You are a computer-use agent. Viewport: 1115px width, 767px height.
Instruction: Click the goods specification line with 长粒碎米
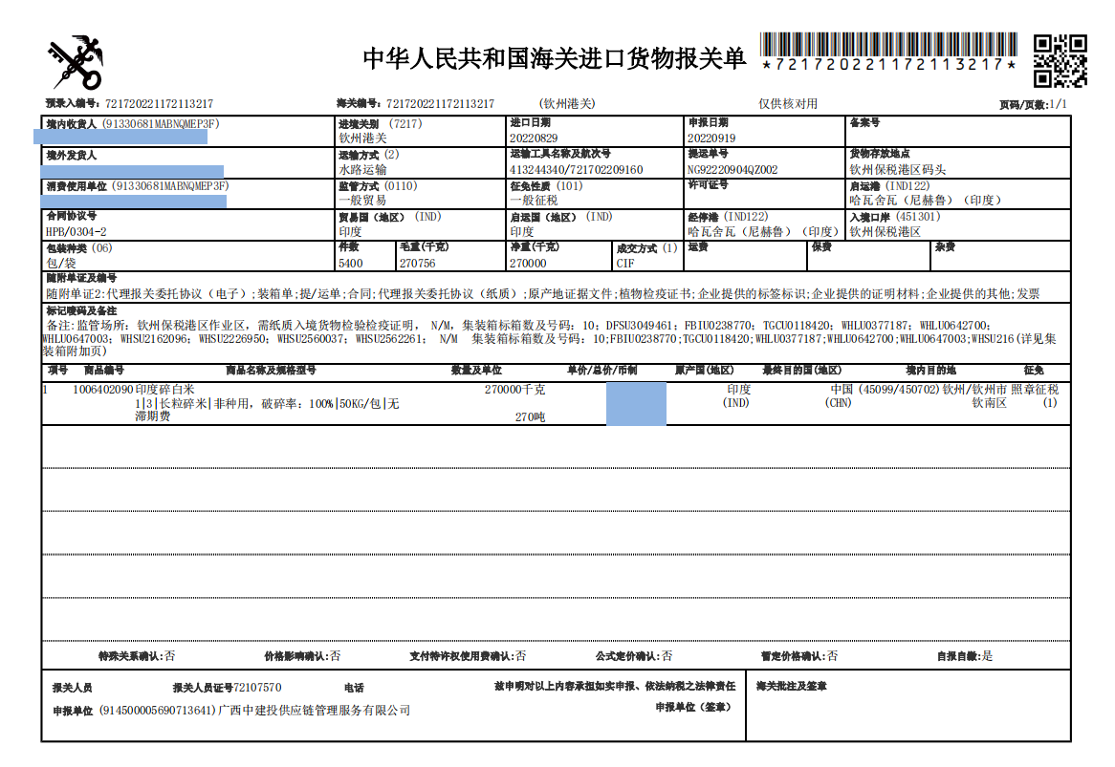tap(267, 403)
